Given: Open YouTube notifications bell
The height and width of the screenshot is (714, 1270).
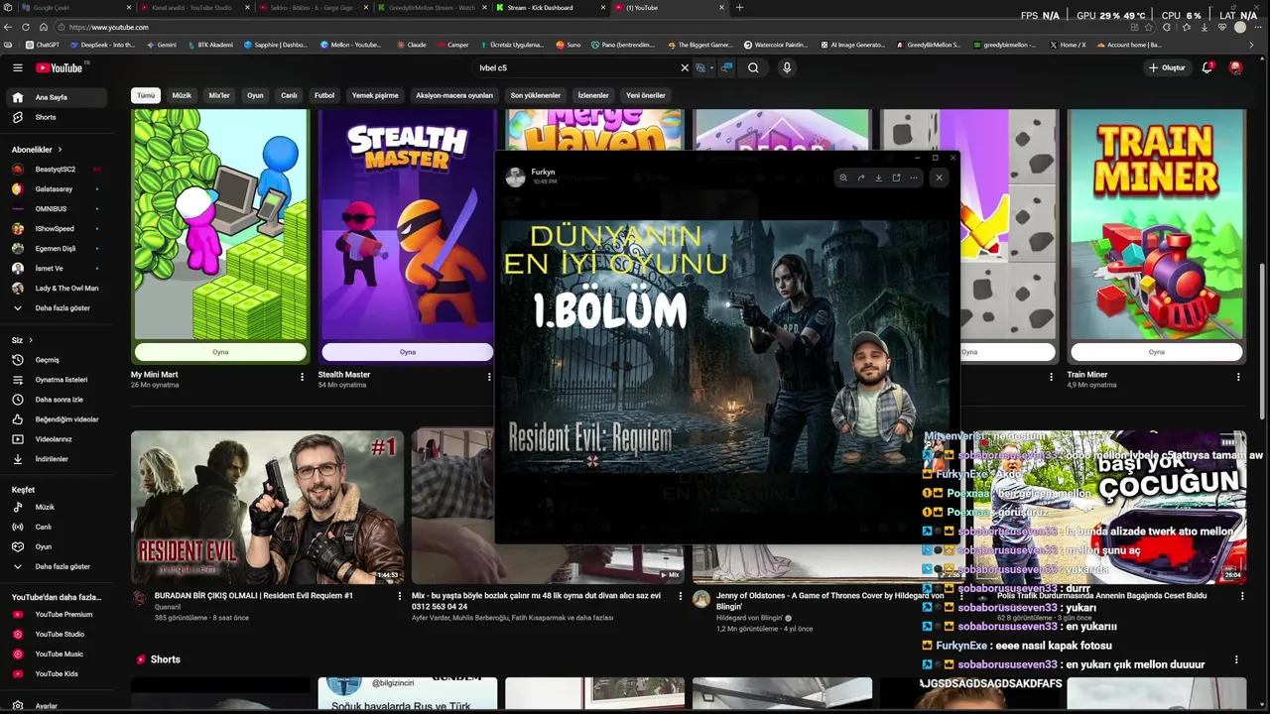Looking at the screenshot, I should click(1207, 67).
